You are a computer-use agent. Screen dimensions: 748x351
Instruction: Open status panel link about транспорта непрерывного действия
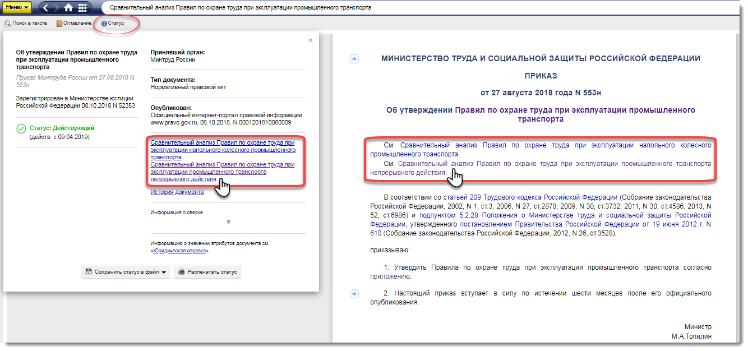coord(223,172)
